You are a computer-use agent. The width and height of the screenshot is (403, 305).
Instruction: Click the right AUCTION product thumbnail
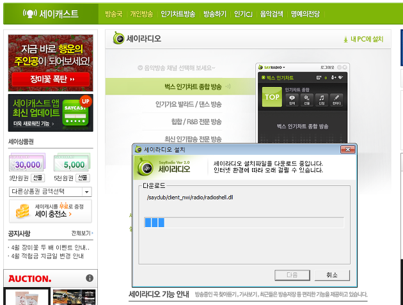click(74, 297)
